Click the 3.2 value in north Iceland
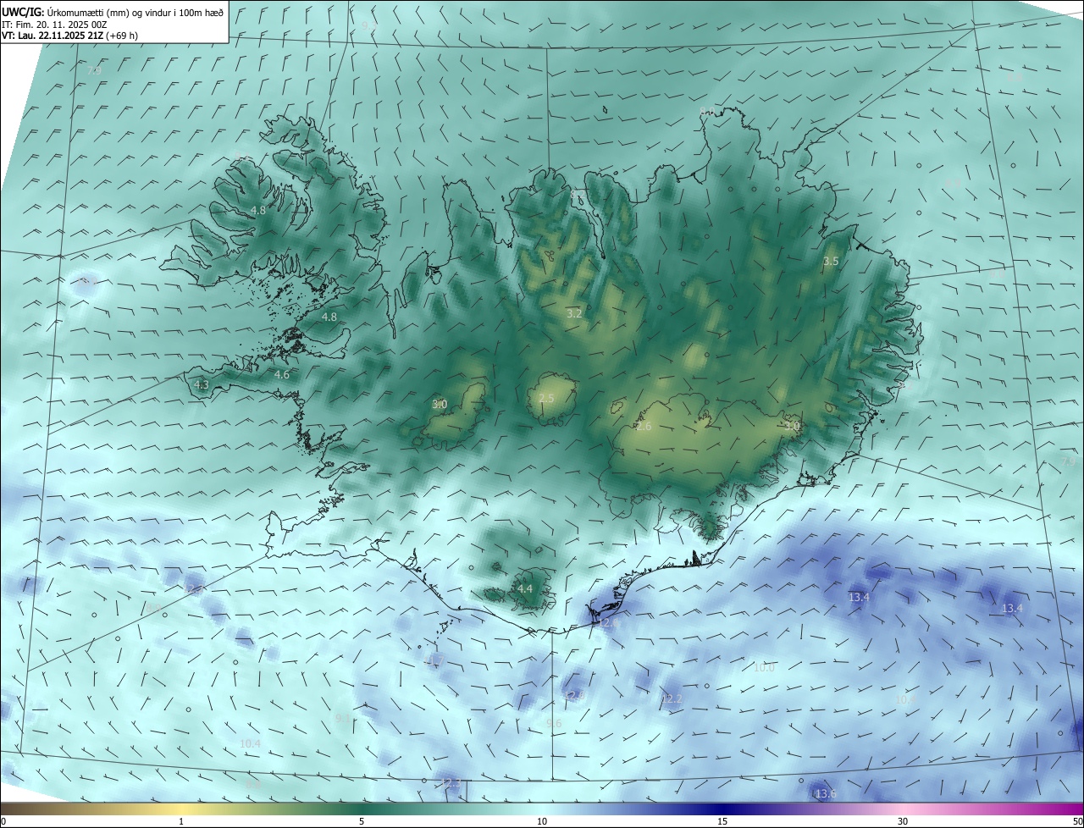Image resolution: width=1084 pixels, height=828 pixels. [x=574, y=313]
